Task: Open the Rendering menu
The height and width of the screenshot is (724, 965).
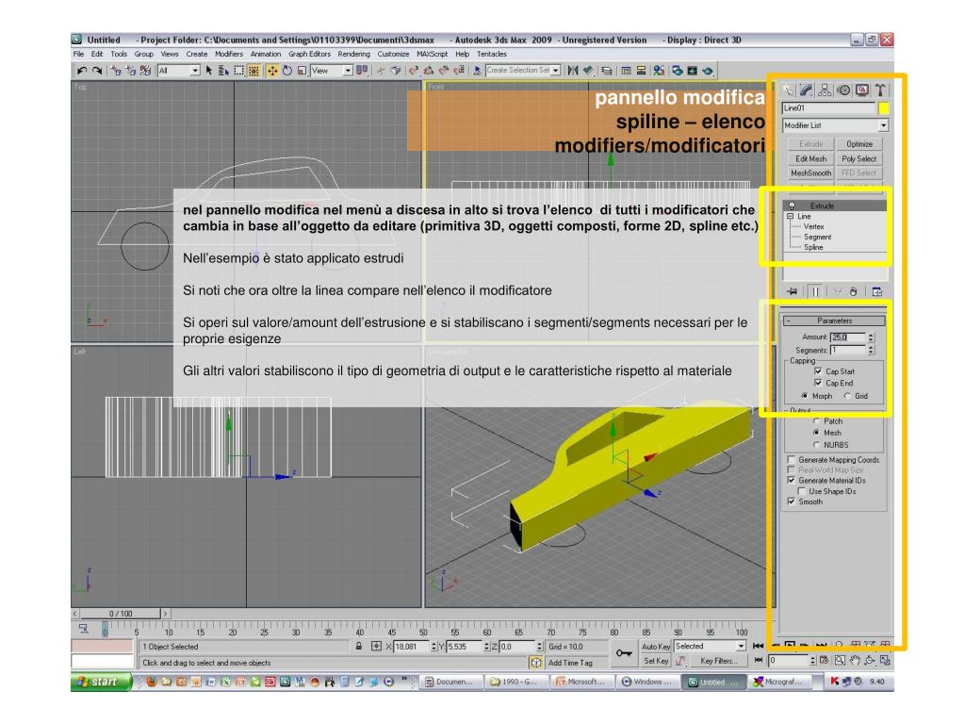Action: pyautogui.click(x=353, y=54)
